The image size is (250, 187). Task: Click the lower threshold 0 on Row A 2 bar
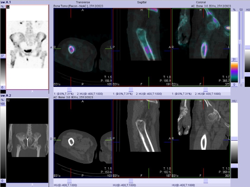(x=2, y=181)
